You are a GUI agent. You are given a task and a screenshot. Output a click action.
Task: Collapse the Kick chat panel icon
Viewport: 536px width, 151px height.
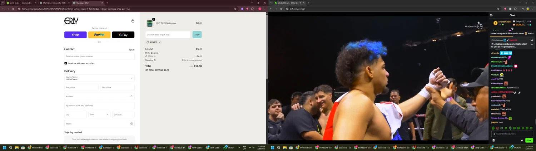tap(491, 15)
